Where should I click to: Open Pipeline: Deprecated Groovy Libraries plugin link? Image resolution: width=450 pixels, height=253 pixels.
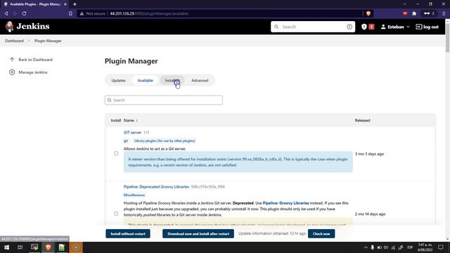(156, 186)
